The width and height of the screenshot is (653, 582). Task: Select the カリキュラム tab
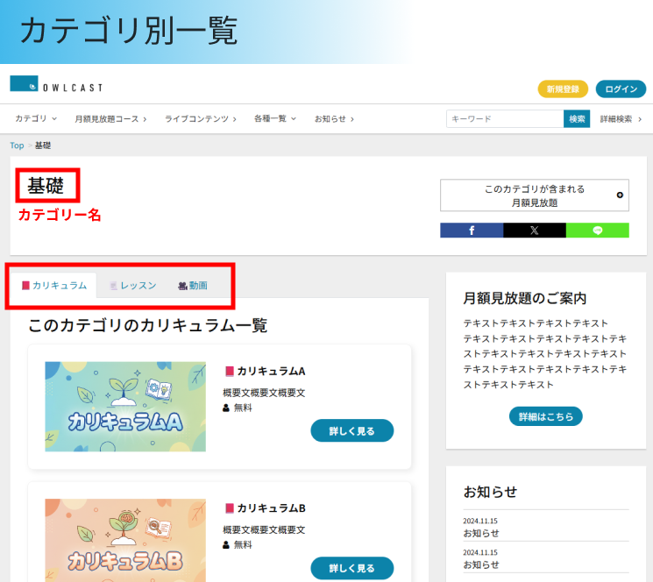pyautogui.click(x=54, y=286)
